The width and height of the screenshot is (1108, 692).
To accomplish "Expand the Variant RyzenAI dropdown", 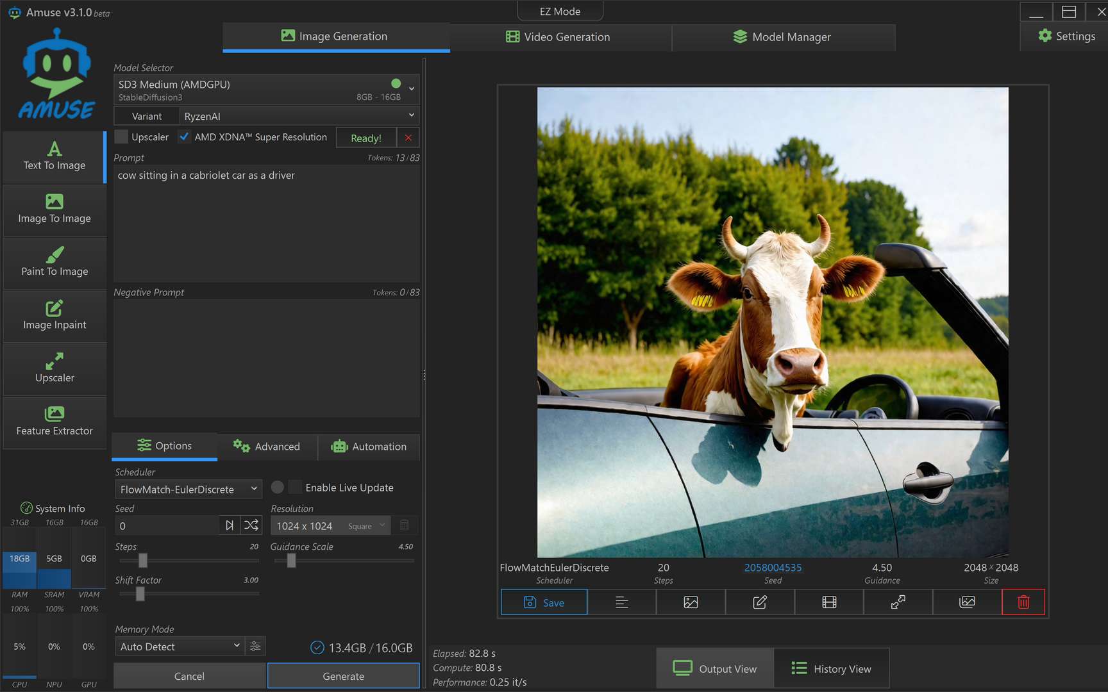I will point(298,116).
